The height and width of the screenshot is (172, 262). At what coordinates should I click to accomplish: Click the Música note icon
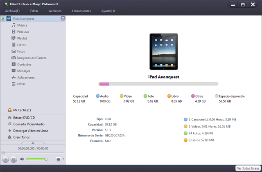click(x=14, y=25)
